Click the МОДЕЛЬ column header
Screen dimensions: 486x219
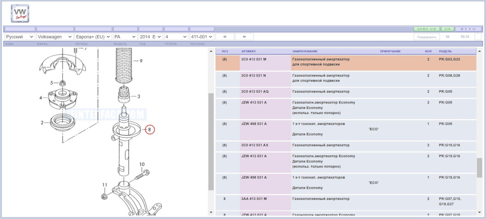[445, 51]
